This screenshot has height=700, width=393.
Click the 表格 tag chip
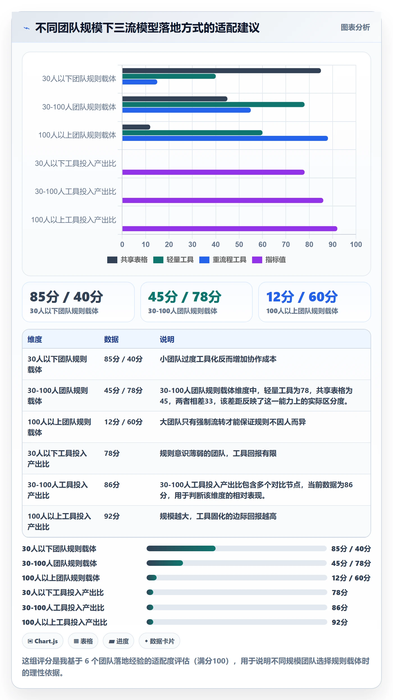click(x=83, y=641)
